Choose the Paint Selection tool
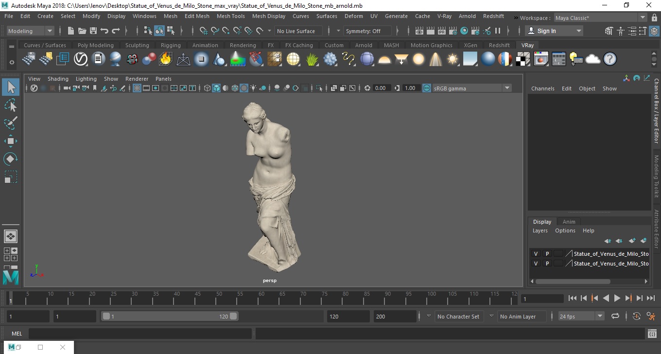 (11, 123)
